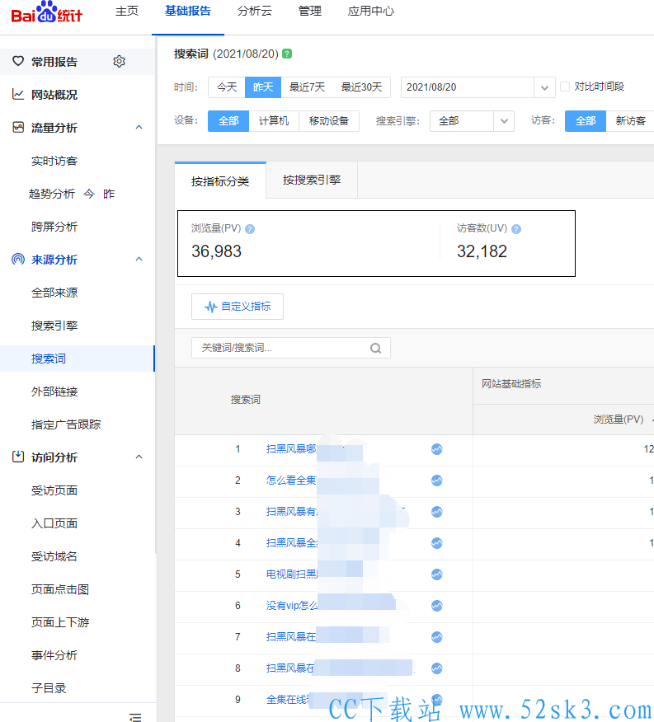Open 趋势分析 in sidebar
The width and height of the screenshot is (654, 722).
tap(52, 194)
